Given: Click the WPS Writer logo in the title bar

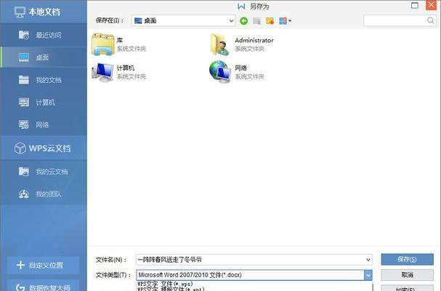Looking at the screenshot, I should click(x=241, y=7).
